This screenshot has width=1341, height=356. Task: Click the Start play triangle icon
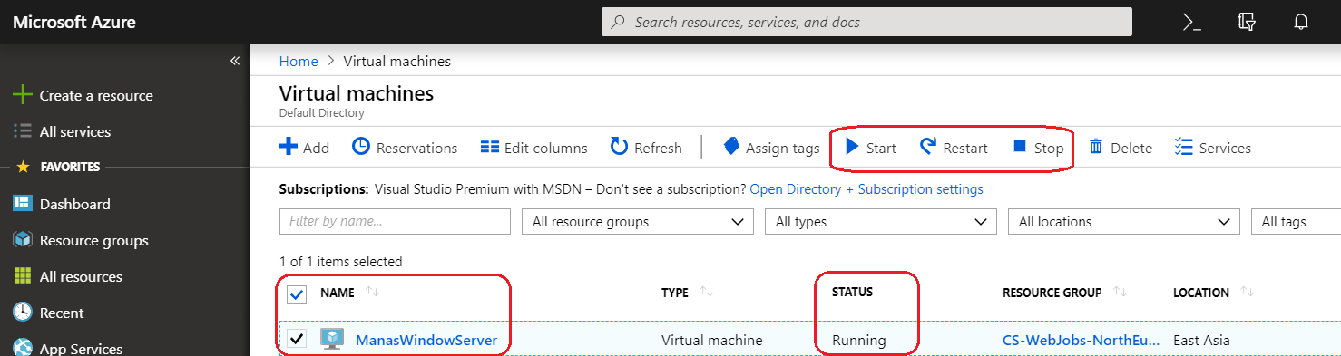852,147
